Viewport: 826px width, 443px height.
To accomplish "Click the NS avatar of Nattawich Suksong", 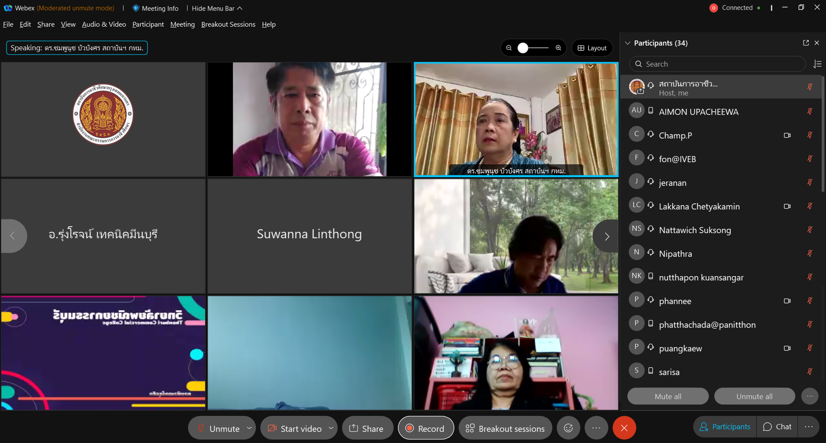I will pos(637,228).
